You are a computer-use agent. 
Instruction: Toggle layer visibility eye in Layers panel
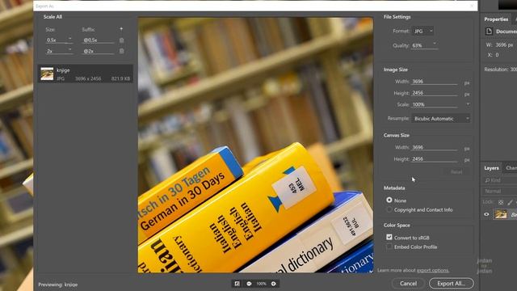(x=486, y=214)
